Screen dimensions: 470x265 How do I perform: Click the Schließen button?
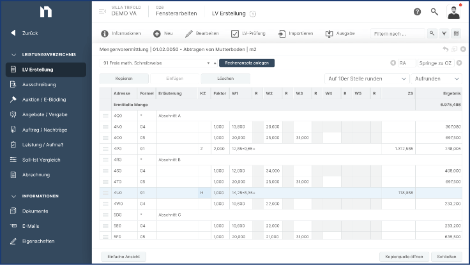[446, 256]
